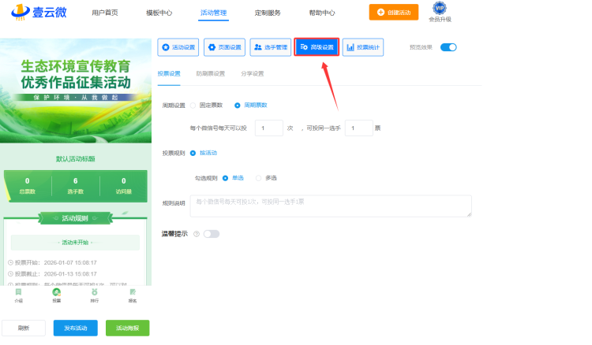
Task: Toggle the 预览效果 switch
Action: [x=448, y=47]
